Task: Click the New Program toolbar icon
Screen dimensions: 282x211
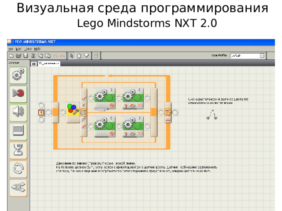Action: point(11,56)
